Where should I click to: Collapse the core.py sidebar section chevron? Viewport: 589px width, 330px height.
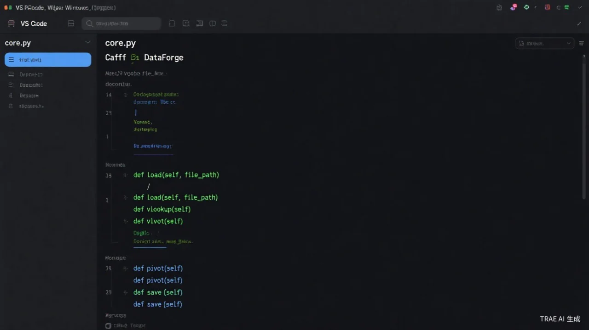pos(88,43)
